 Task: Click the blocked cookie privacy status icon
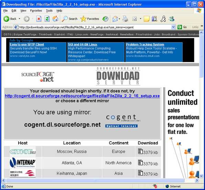[x=155, y=186]
